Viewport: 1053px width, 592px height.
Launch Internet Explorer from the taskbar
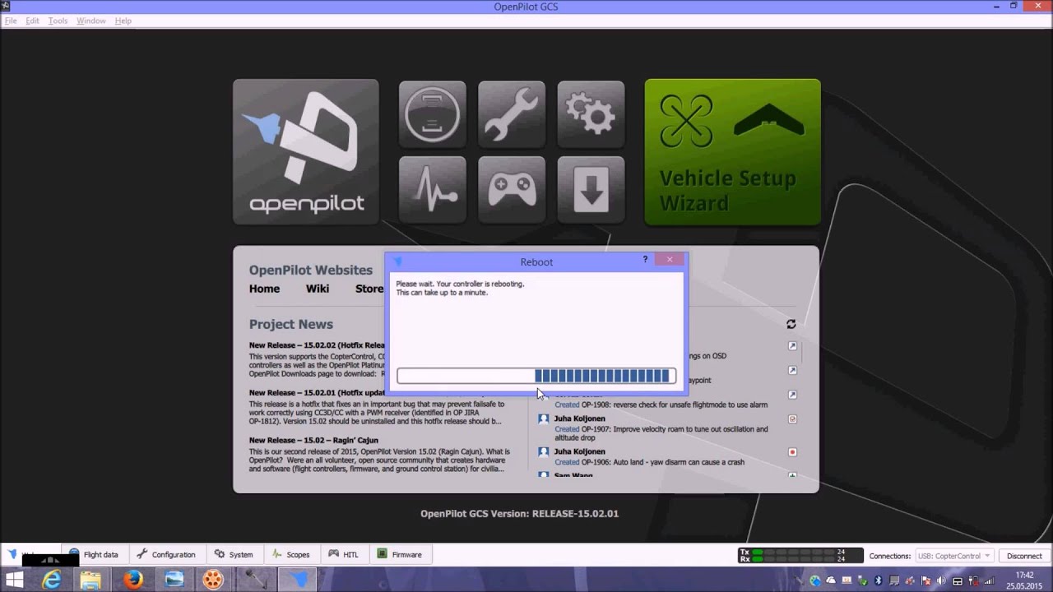click(52, 580)
